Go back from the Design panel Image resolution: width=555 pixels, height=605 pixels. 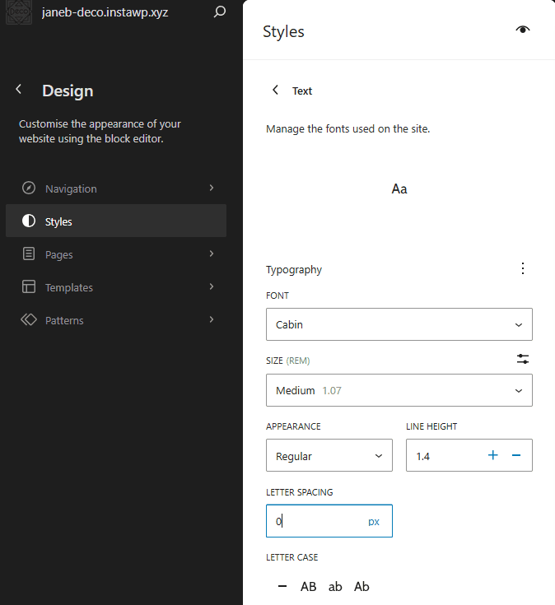[19, 90]
